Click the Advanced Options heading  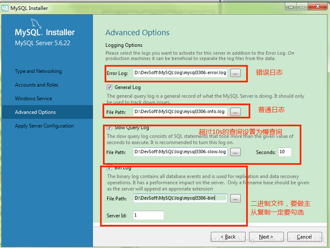(137, 33)
